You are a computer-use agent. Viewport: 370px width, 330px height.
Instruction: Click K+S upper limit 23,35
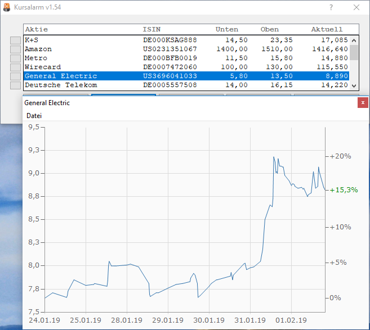point(282,40)
